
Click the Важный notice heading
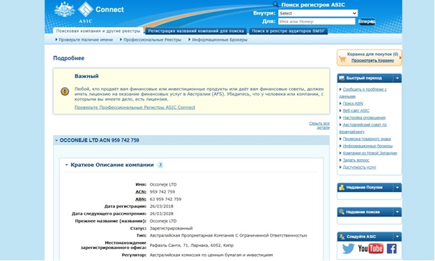coord(86,76)
